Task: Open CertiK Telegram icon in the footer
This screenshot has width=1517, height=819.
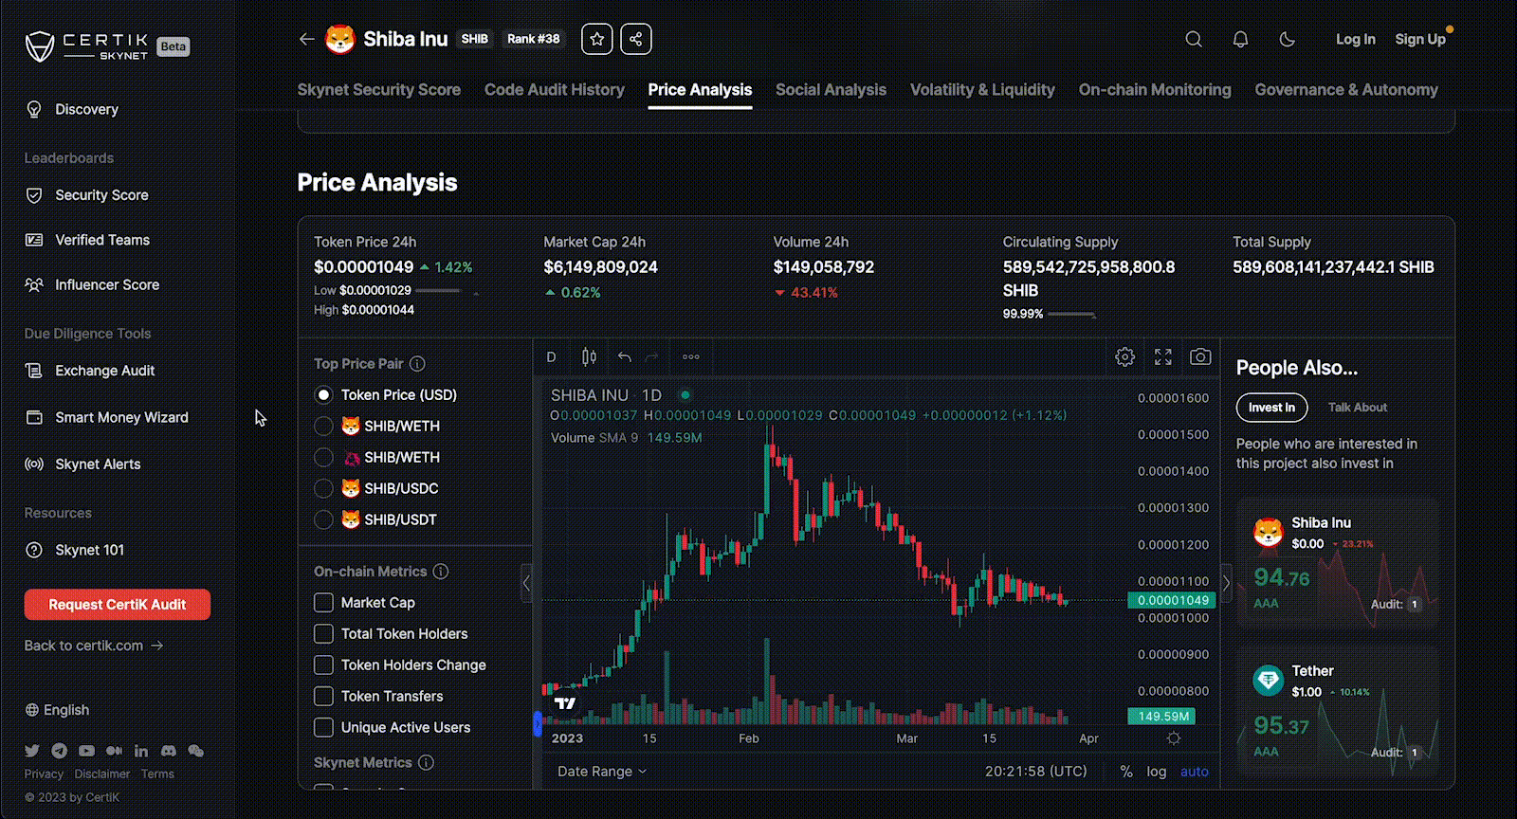Action: coord(60,750)
